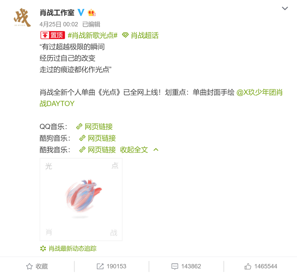Click the post timestamp 4月25日 00:02
The height and width of the screenshot is (275, 297).
click(59, 24)
